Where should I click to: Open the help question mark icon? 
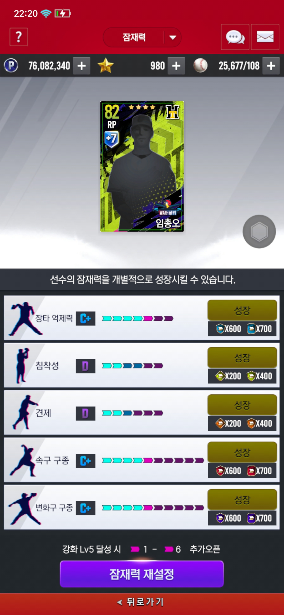click(x=19, y=37)
